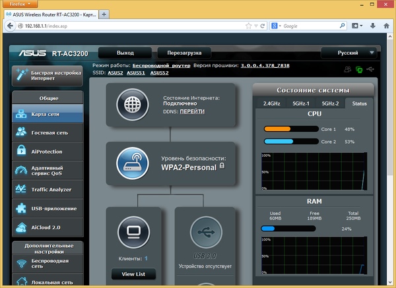Click the ASUS52 SSID link
This screenshot has width=396, height=288.
[159, 73]
